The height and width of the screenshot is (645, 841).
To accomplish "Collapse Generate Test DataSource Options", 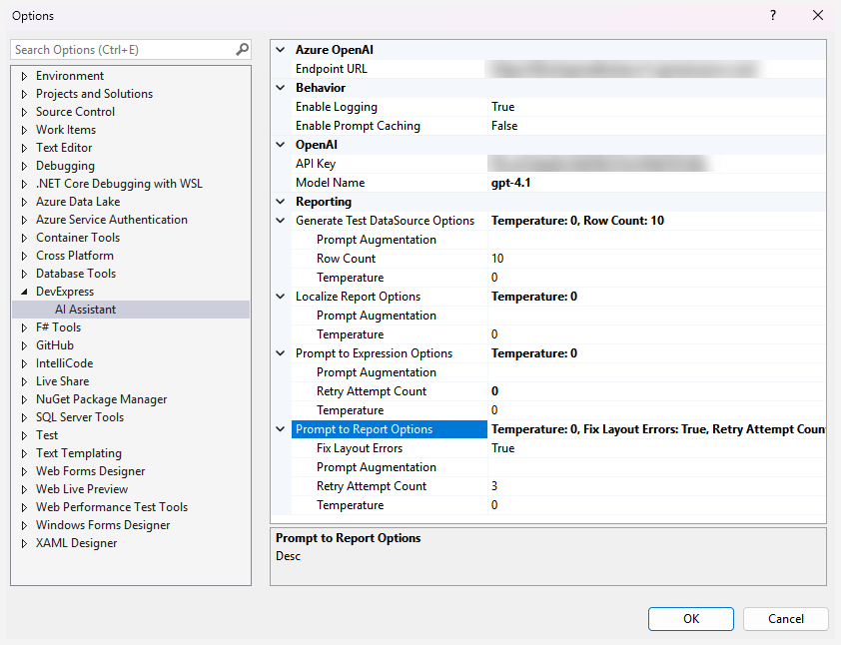I will point(280,220).
